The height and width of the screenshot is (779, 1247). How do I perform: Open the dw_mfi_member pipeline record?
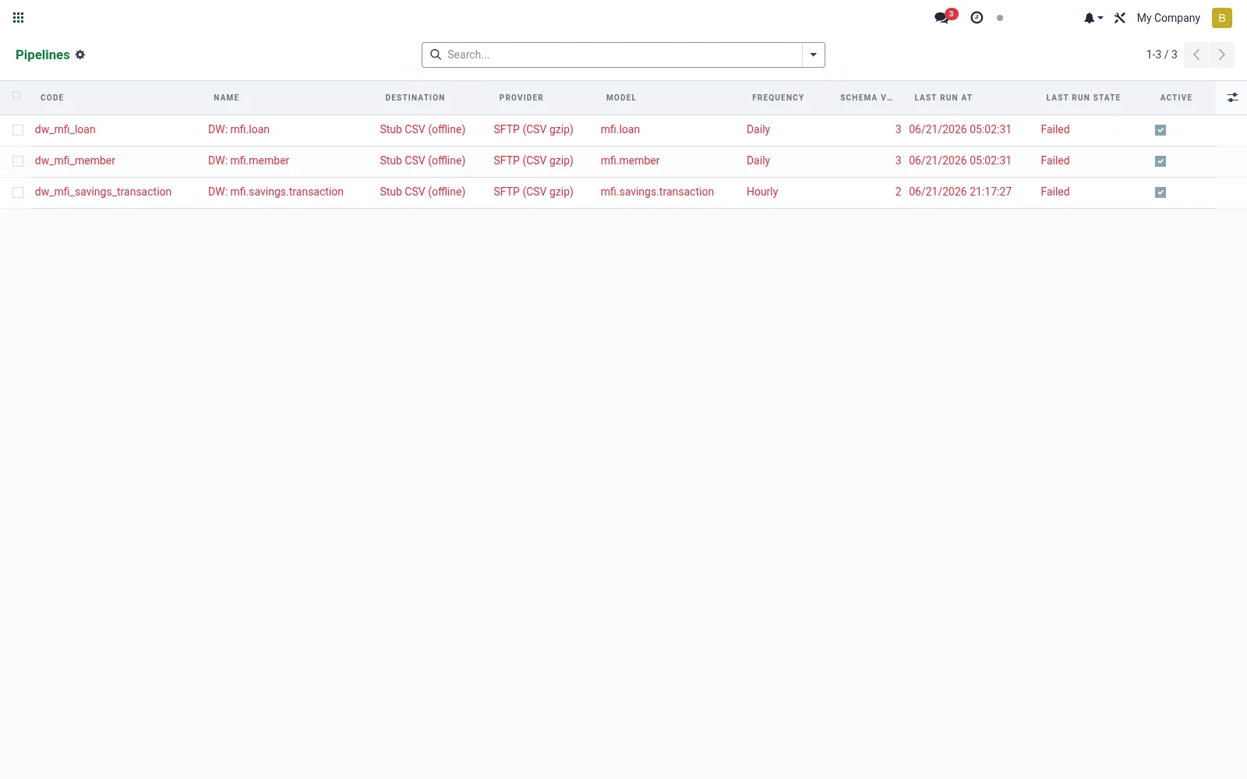point(75,160)
